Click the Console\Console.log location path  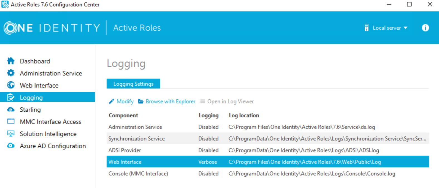[x=312, y=174]
